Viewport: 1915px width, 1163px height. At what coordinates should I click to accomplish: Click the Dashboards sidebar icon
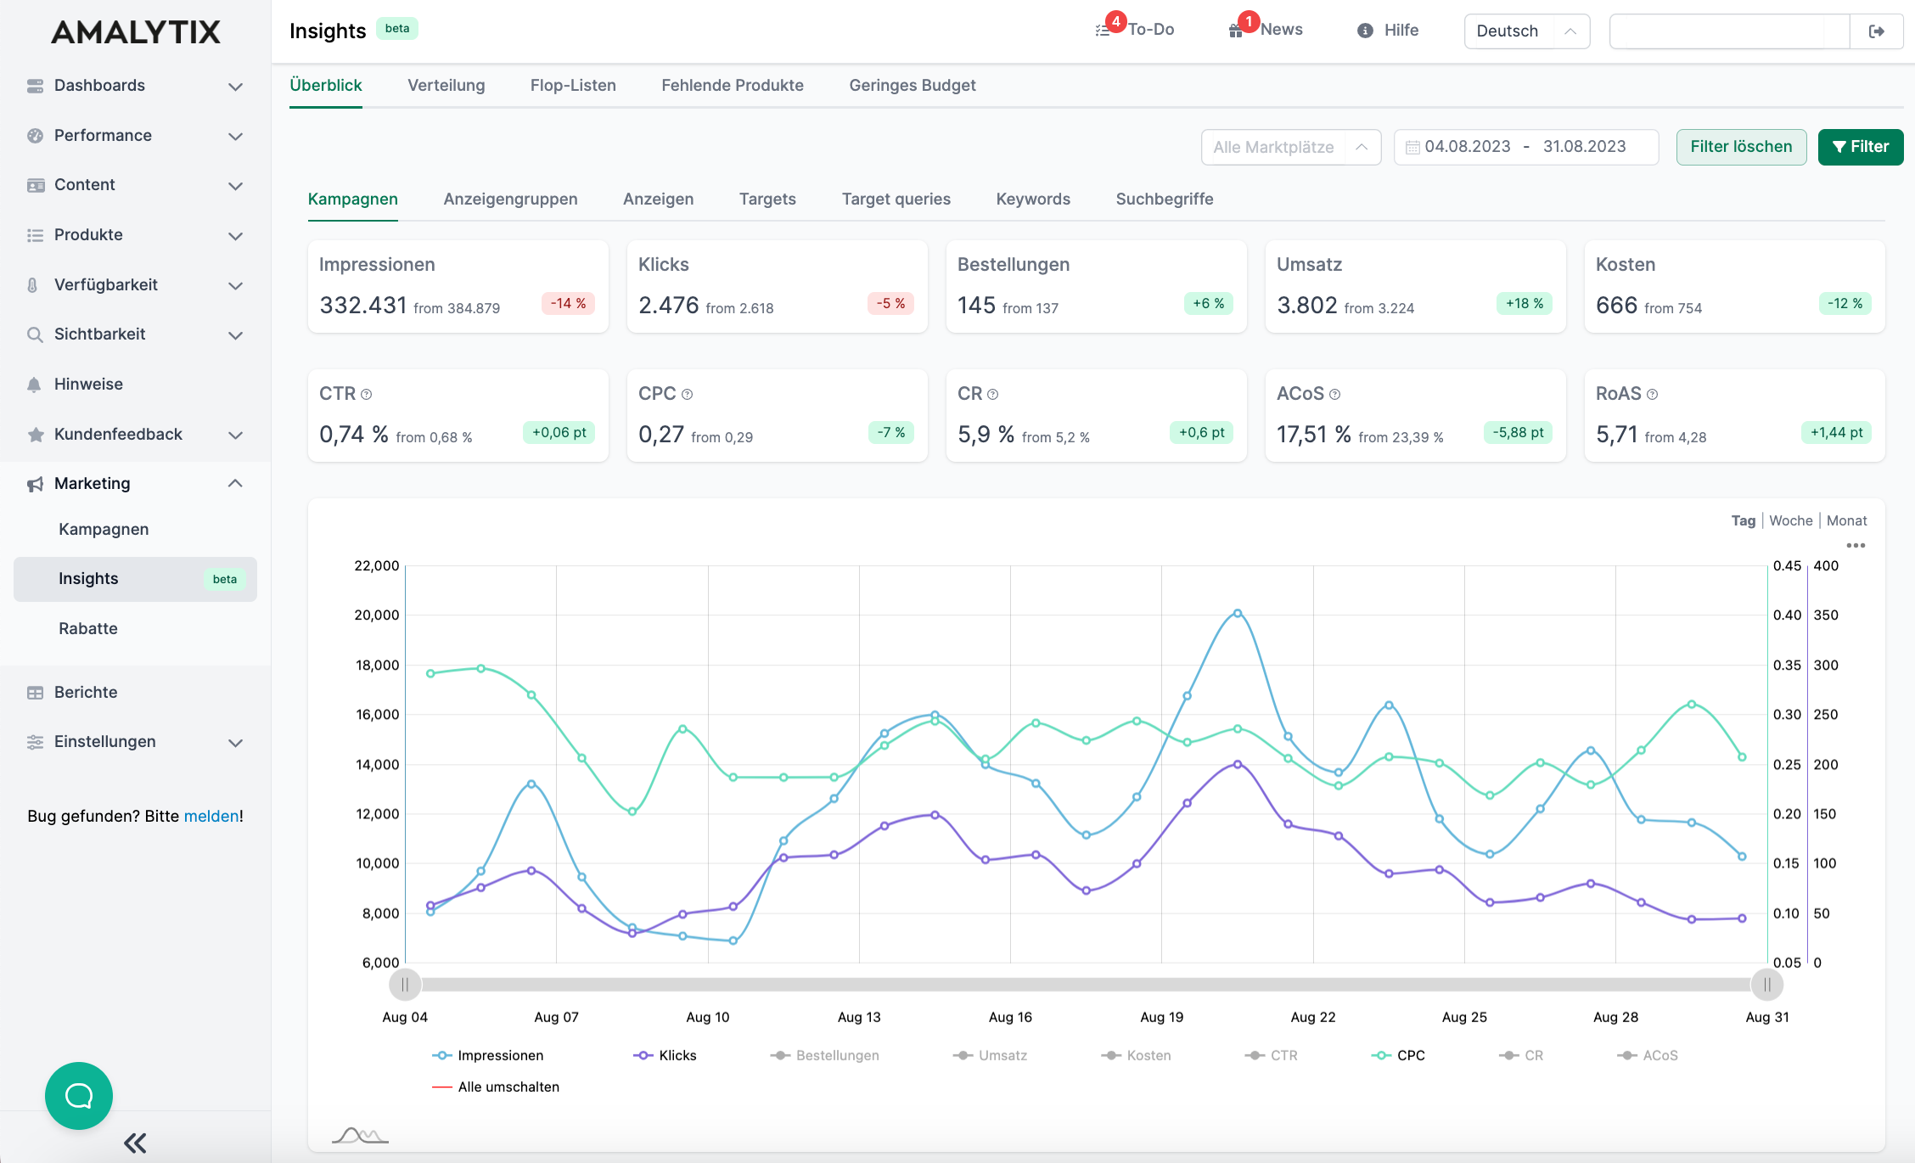pyautogui.click(x=35, y=86)
